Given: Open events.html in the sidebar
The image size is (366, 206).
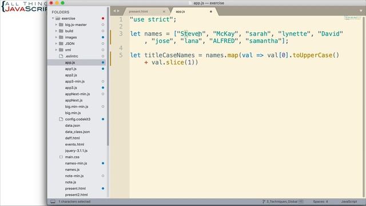Looking at the screenshot, I should click(74, 144).
